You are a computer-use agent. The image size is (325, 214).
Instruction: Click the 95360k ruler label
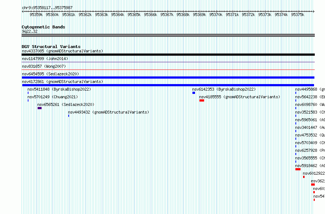click(x=53, y=15)
